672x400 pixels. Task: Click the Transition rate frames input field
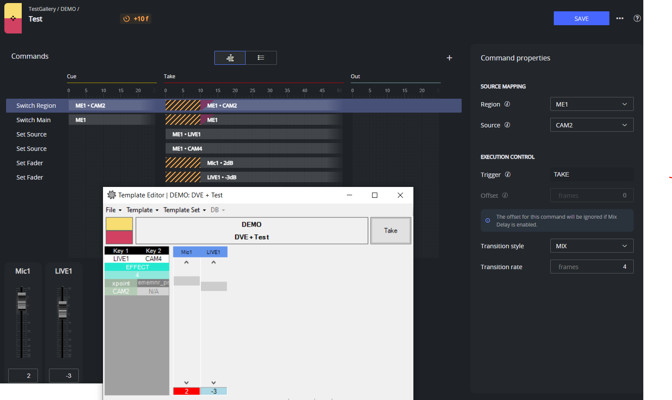[592, 267]
